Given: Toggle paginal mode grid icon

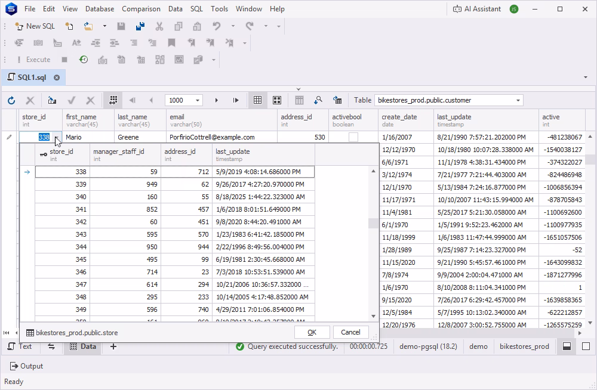Looking at the screenshot, I should coord(113,100).
